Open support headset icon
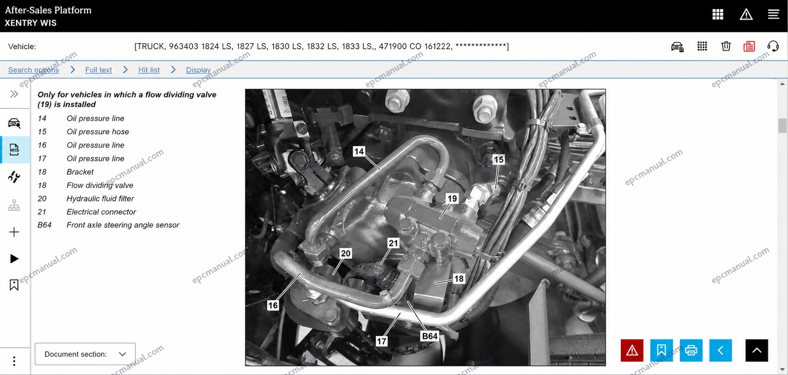The width and height of the screenshot is (788, 375). 773,47
